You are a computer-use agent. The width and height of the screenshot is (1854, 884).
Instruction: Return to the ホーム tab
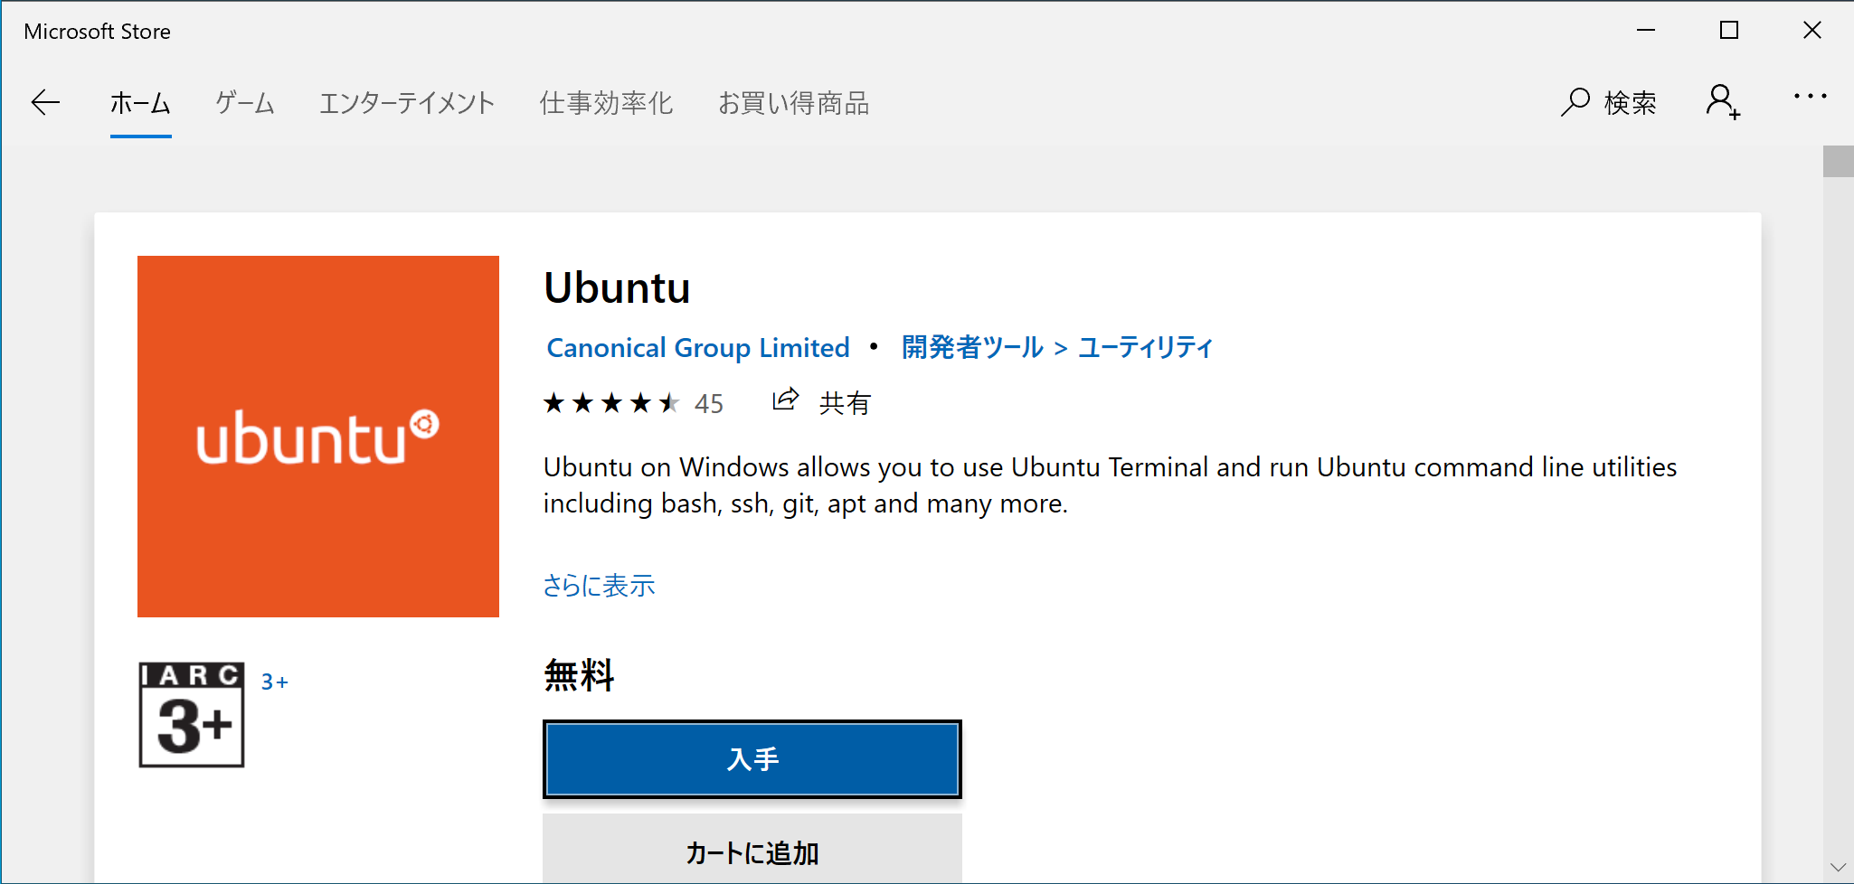pos(140,103)
